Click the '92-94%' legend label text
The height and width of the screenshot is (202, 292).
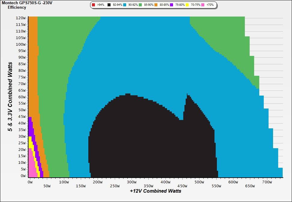pyautogui.click(x=117, y=5)
